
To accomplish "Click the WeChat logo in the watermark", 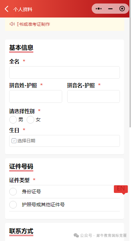I will coord(76,235).
